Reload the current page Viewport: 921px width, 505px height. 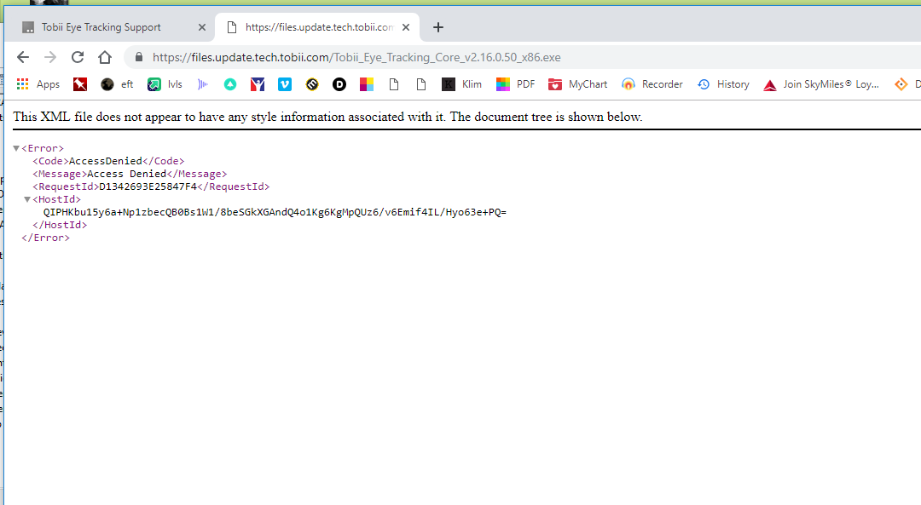[x=78, y=57]
